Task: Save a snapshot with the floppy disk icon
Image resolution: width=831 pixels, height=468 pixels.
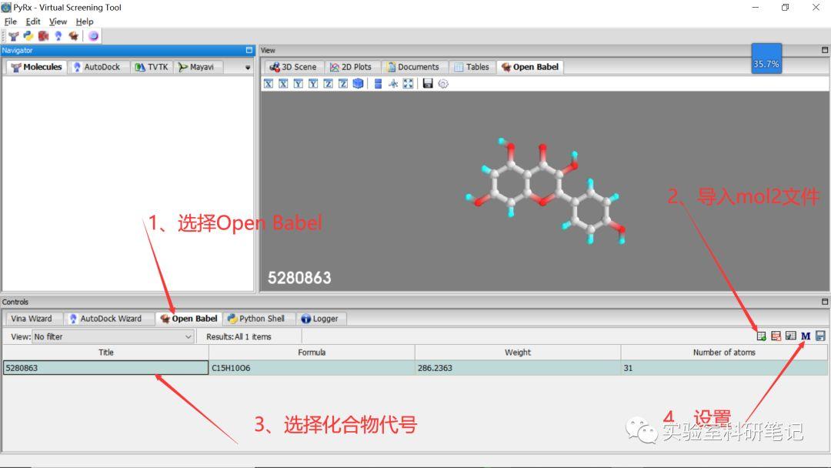Action: [x=427, y=83]
